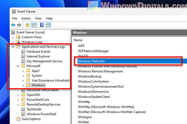Expand the System node under Microsoft
Image resolution: width=187 pixels, height=124 pixels.
tap(23, 76)
